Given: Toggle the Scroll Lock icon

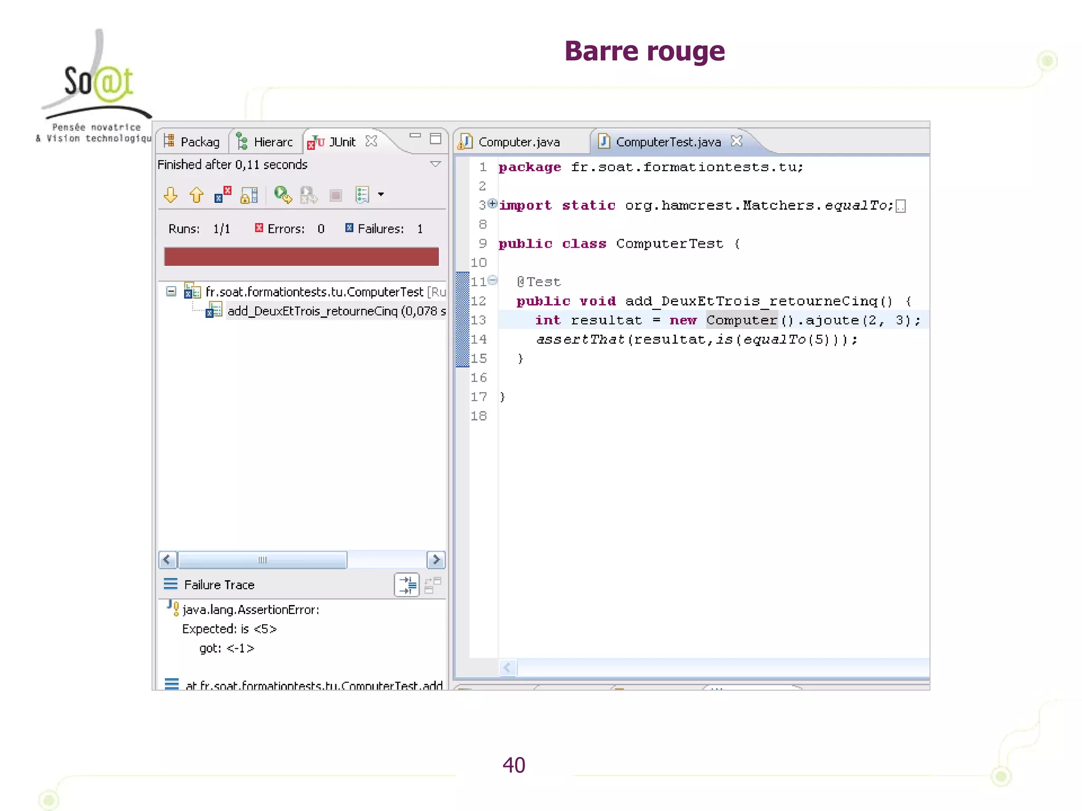Looking at the screenshot, I should pyautogui.click(x=249, y=195).
